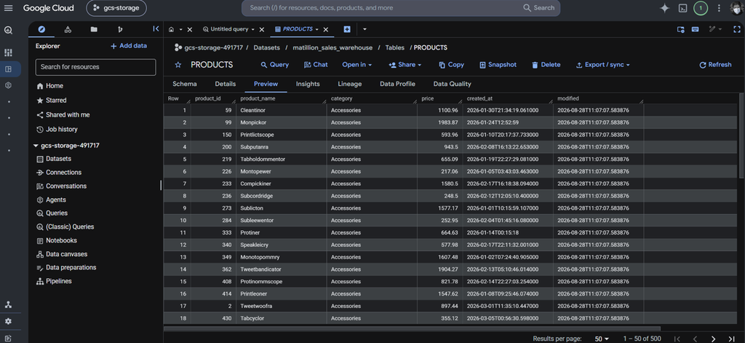Create a new tab with plus icon
Screen dimensions: 745x343
coord(347,30)
